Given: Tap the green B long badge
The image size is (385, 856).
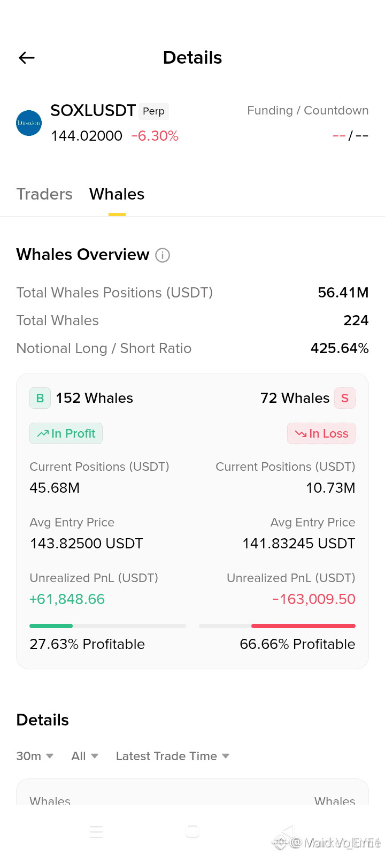Looking at the screenshot, I should [40, 398].
